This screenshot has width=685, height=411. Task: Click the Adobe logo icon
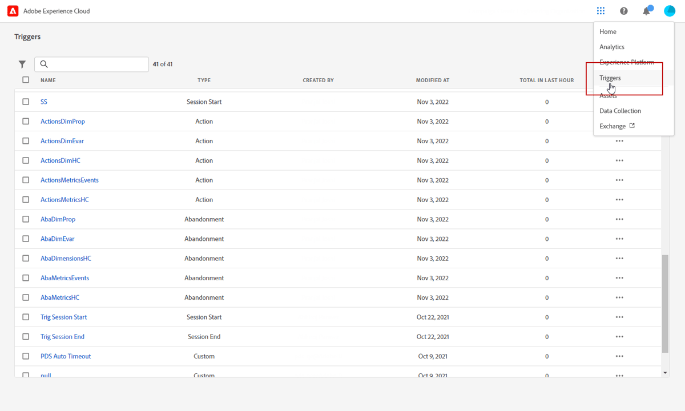(13, 11)
